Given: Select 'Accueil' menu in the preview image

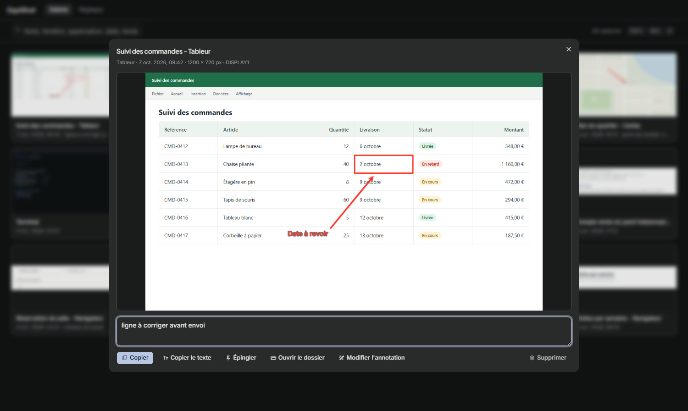Looking at the screenshot, I should (177, 94).
